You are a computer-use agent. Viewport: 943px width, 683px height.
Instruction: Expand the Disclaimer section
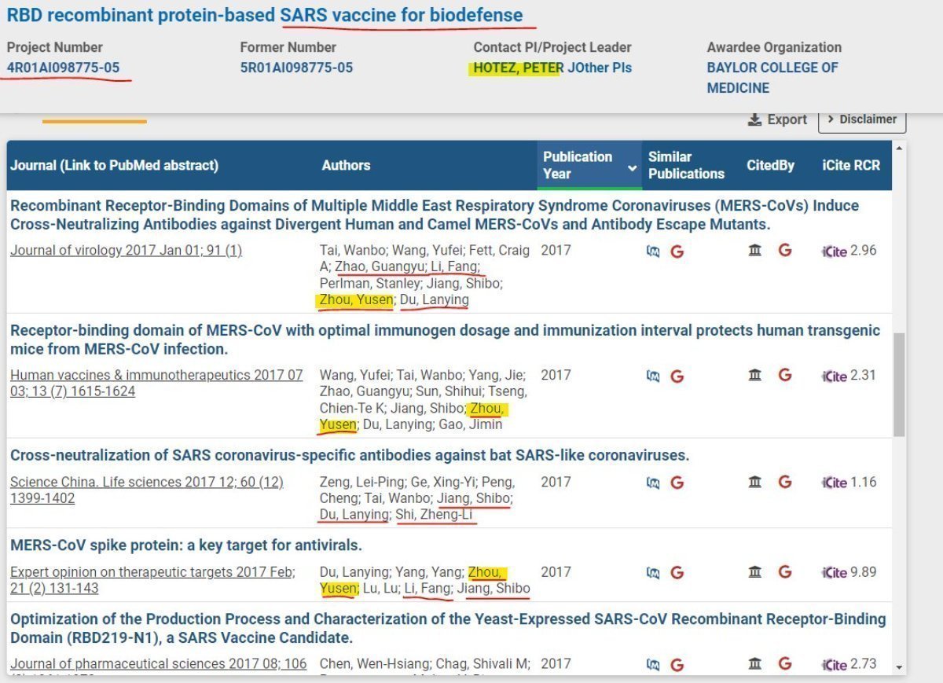[862, 119]
